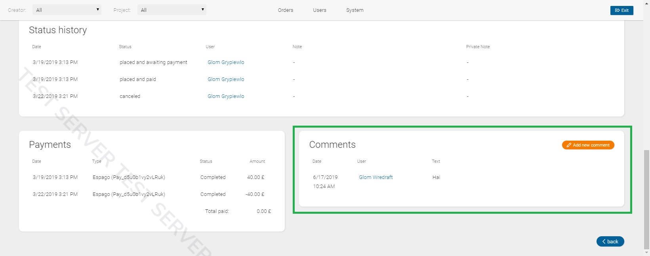Viewport: 650px width, 256px height.
Task: Click the Note column header in Status history
Action: pyautogui.click(x=297, y=47)
